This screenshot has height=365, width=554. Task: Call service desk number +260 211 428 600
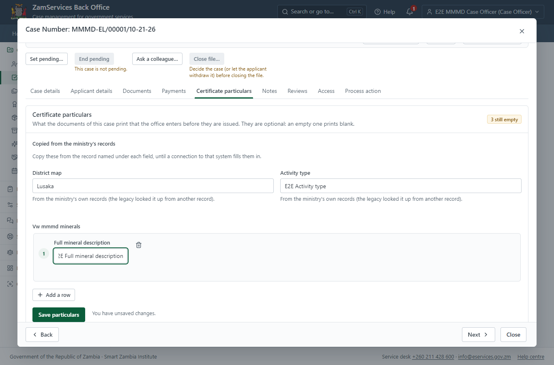(x=433, y=357)
